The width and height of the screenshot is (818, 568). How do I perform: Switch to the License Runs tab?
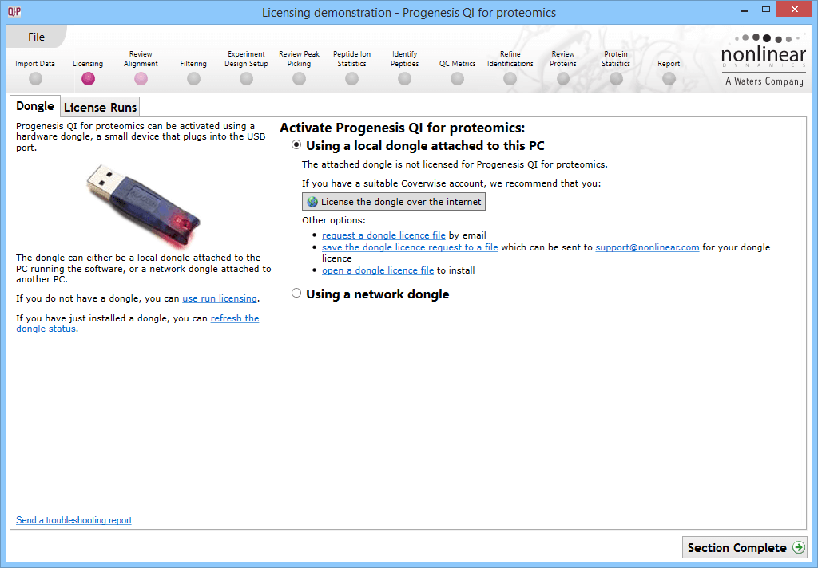(x=100, y=108)
